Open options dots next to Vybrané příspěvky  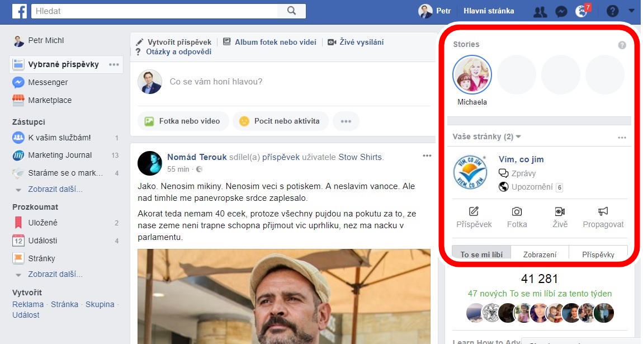point(114,65)
